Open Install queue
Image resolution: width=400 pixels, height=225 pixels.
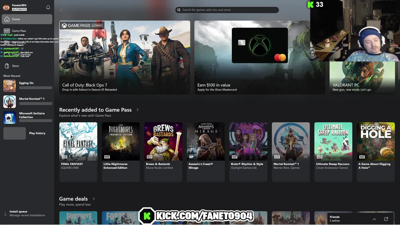click(27, 213)
